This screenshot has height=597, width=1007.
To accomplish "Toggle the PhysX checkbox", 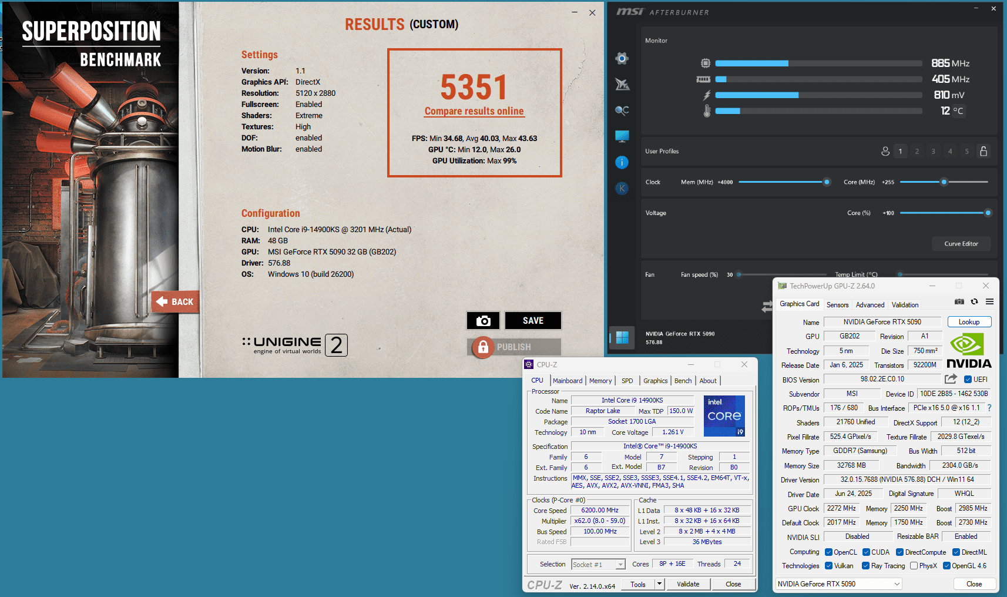I will pyautogui.click(x=914, y=566).
